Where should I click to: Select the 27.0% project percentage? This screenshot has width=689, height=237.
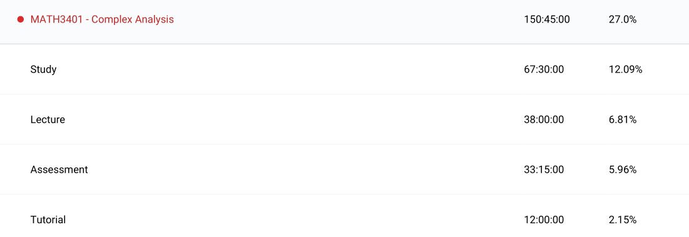coord(622,19)
